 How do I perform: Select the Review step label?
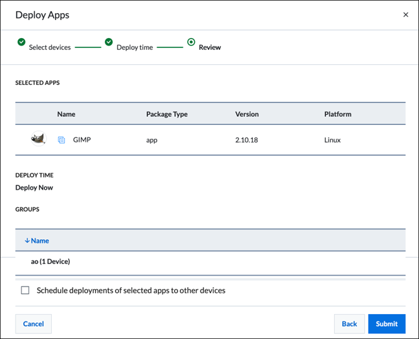210,47
